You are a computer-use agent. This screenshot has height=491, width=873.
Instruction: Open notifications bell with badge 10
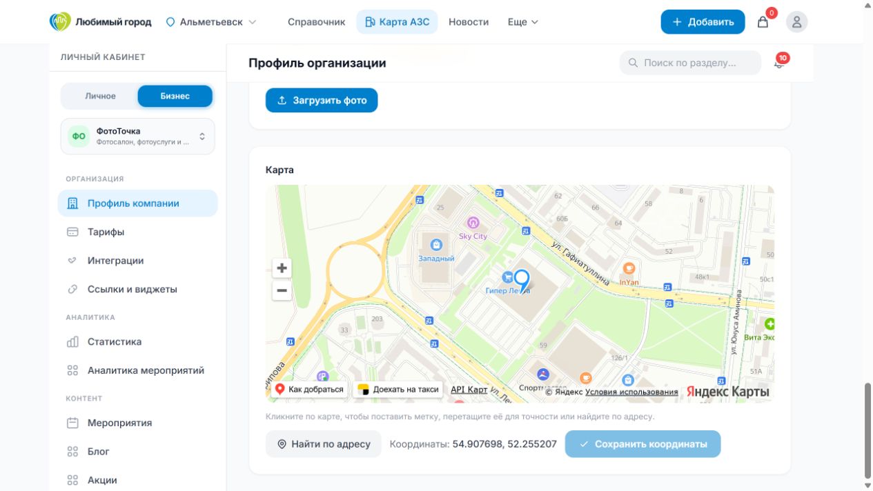point(780,63)
